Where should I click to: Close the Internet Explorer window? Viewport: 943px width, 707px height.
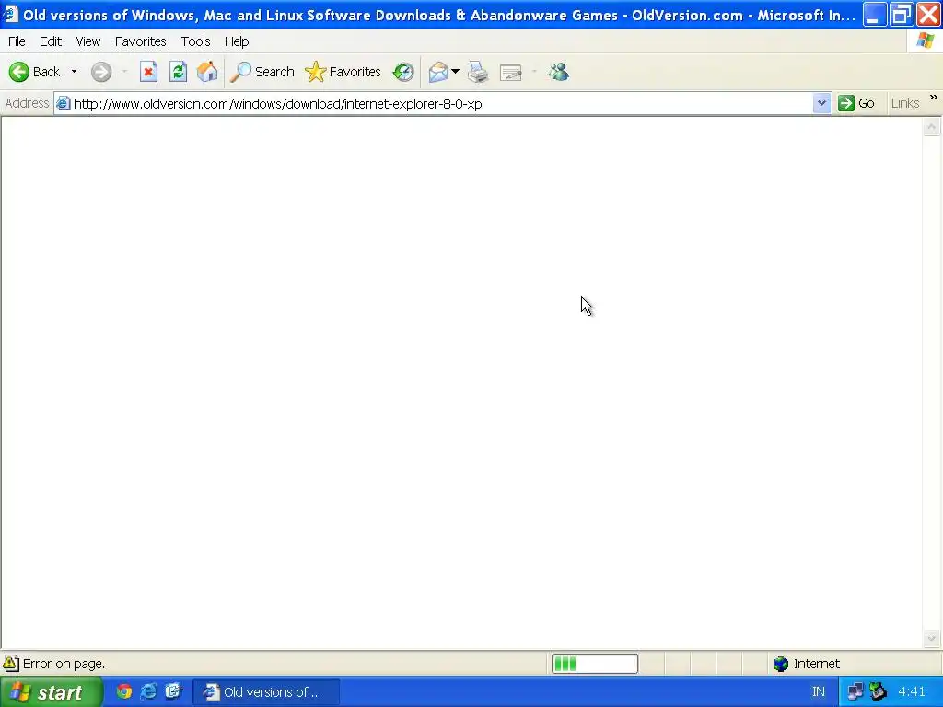928,15
